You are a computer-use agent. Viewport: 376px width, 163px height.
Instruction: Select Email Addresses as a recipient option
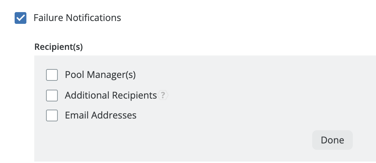[x=52, y=115]
